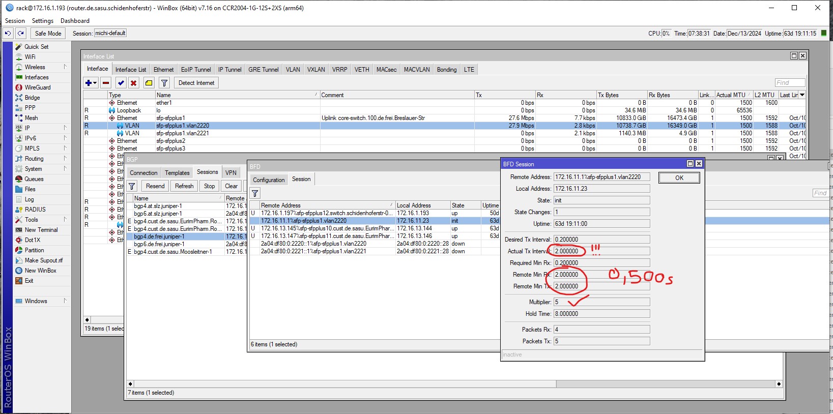The image size is (833, 414).
Task: Click blue checkmark Enable interface button
Action: coord(121,83)
